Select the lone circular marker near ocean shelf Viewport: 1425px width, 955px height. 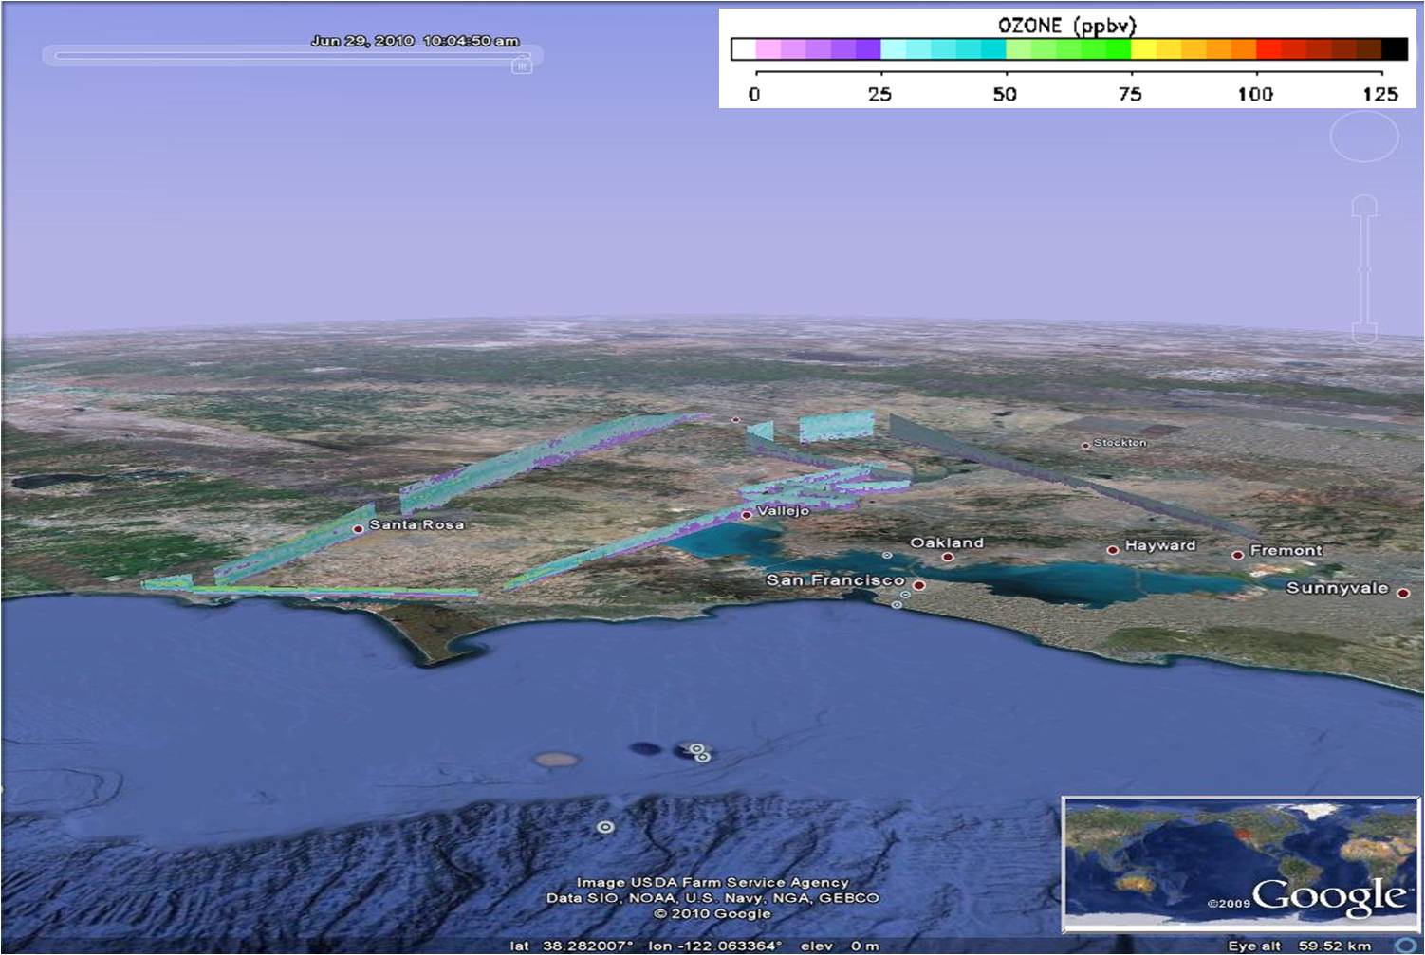click(x=604, y=827)
